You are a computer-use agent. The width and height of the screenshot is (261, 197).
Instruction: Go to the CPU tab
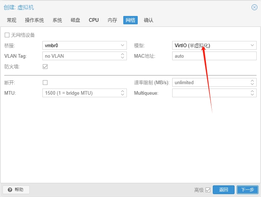[x=94, y=20]
